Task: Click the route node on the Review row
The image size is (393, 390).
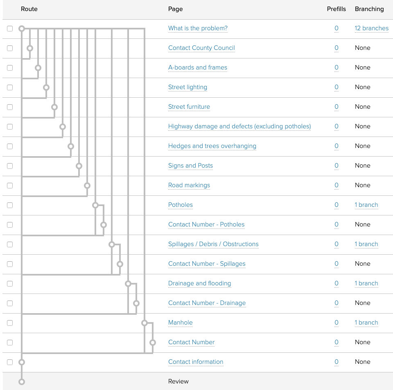Action: tap(22, 382)
